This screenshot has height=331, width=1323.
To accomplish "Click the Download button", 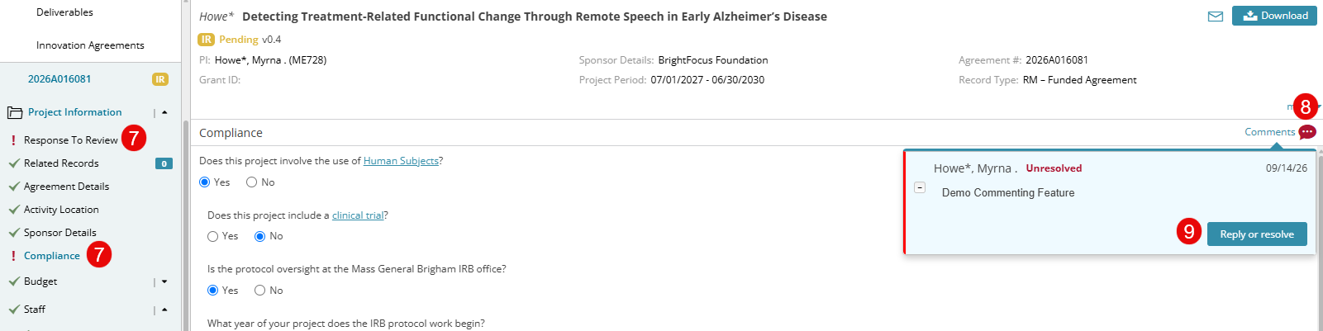I will [1274, 16].
